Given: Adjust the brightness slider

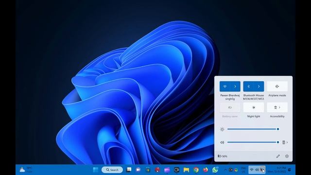Looking at the screenshot, I should (x=253, y=129).
